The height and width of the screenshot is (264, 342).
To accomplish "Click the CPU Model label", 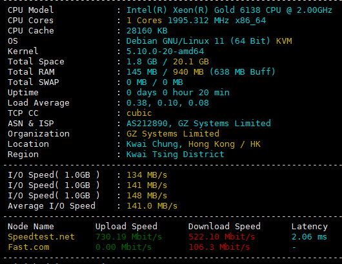I will (x=30, y=10).
